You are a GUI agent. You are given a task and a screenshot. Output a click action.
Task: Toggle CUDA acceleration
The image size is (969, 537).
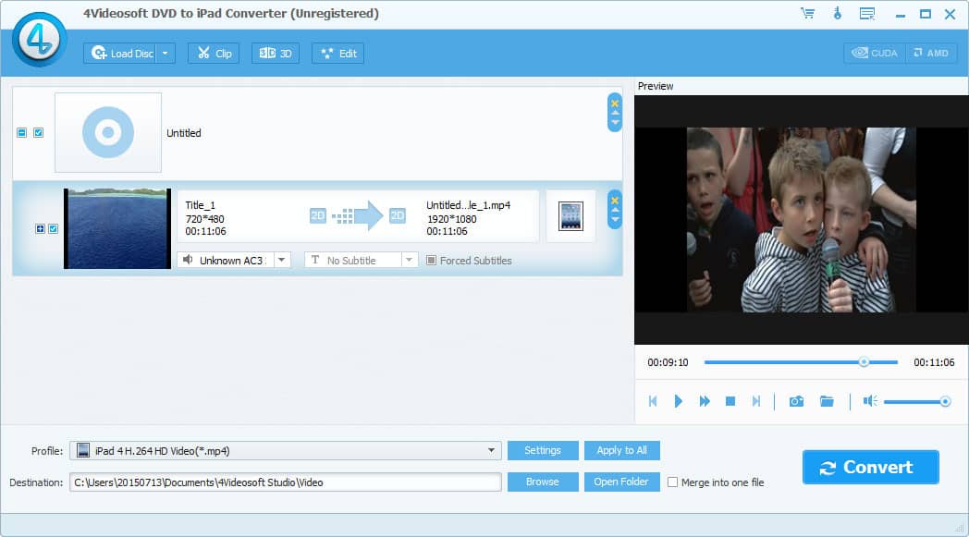(x=875, y=53)
